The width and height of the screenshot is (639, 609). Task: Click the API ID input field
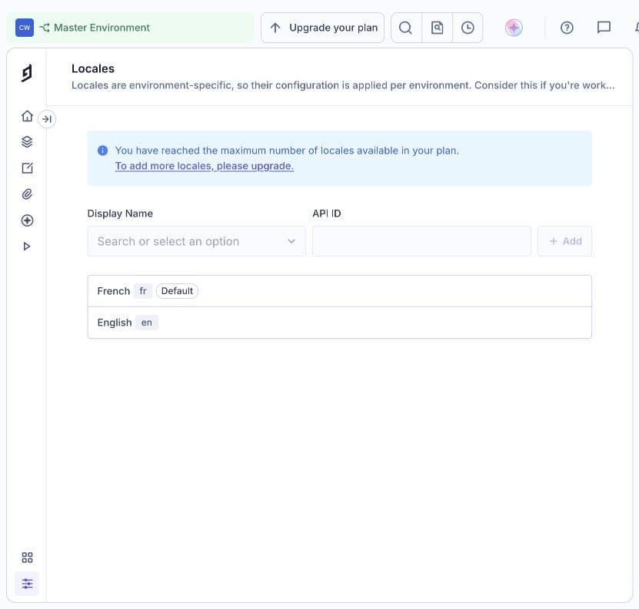[x=421, y=241]
